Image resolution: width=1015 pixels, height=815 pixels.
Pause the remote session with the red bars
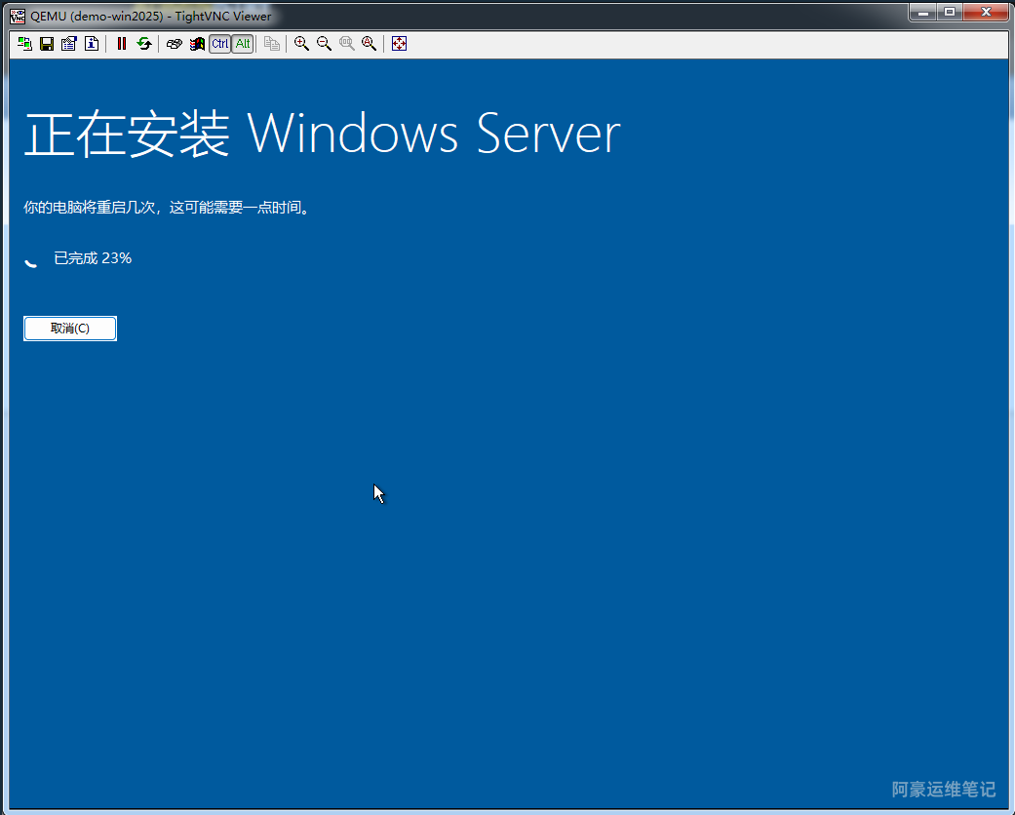pyautogui.click(x=122, y=44)
